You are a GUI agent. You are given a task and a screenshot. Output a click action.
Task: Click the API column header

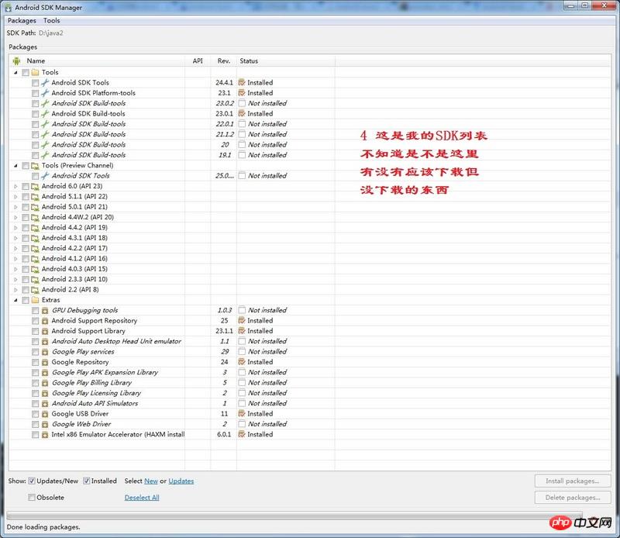(x=198, y=61)
